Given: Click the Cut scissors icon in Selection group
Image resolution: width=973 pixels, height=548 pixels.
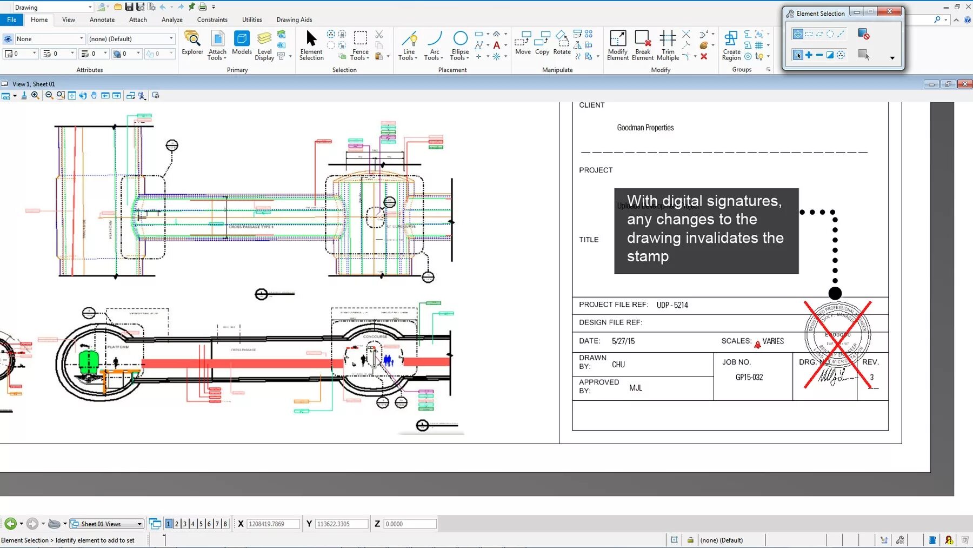Looking at the screenshot, I should point(379,34).
